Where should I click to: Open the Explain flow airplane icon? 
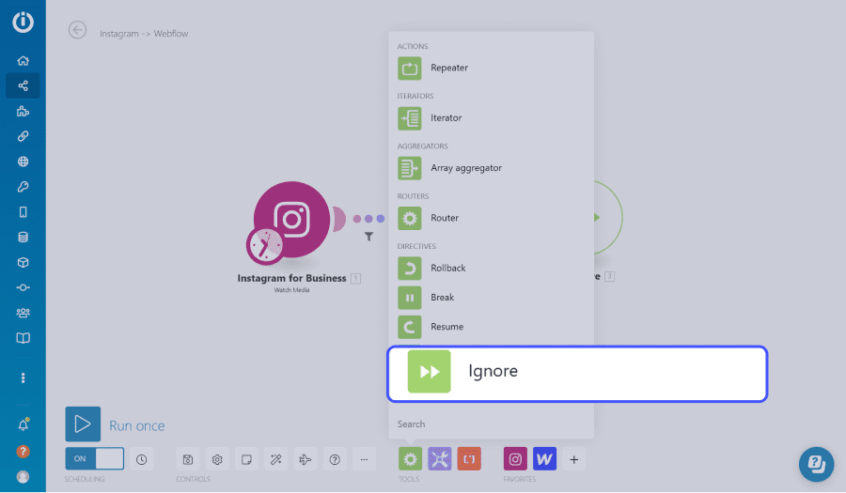coord(305,459)
